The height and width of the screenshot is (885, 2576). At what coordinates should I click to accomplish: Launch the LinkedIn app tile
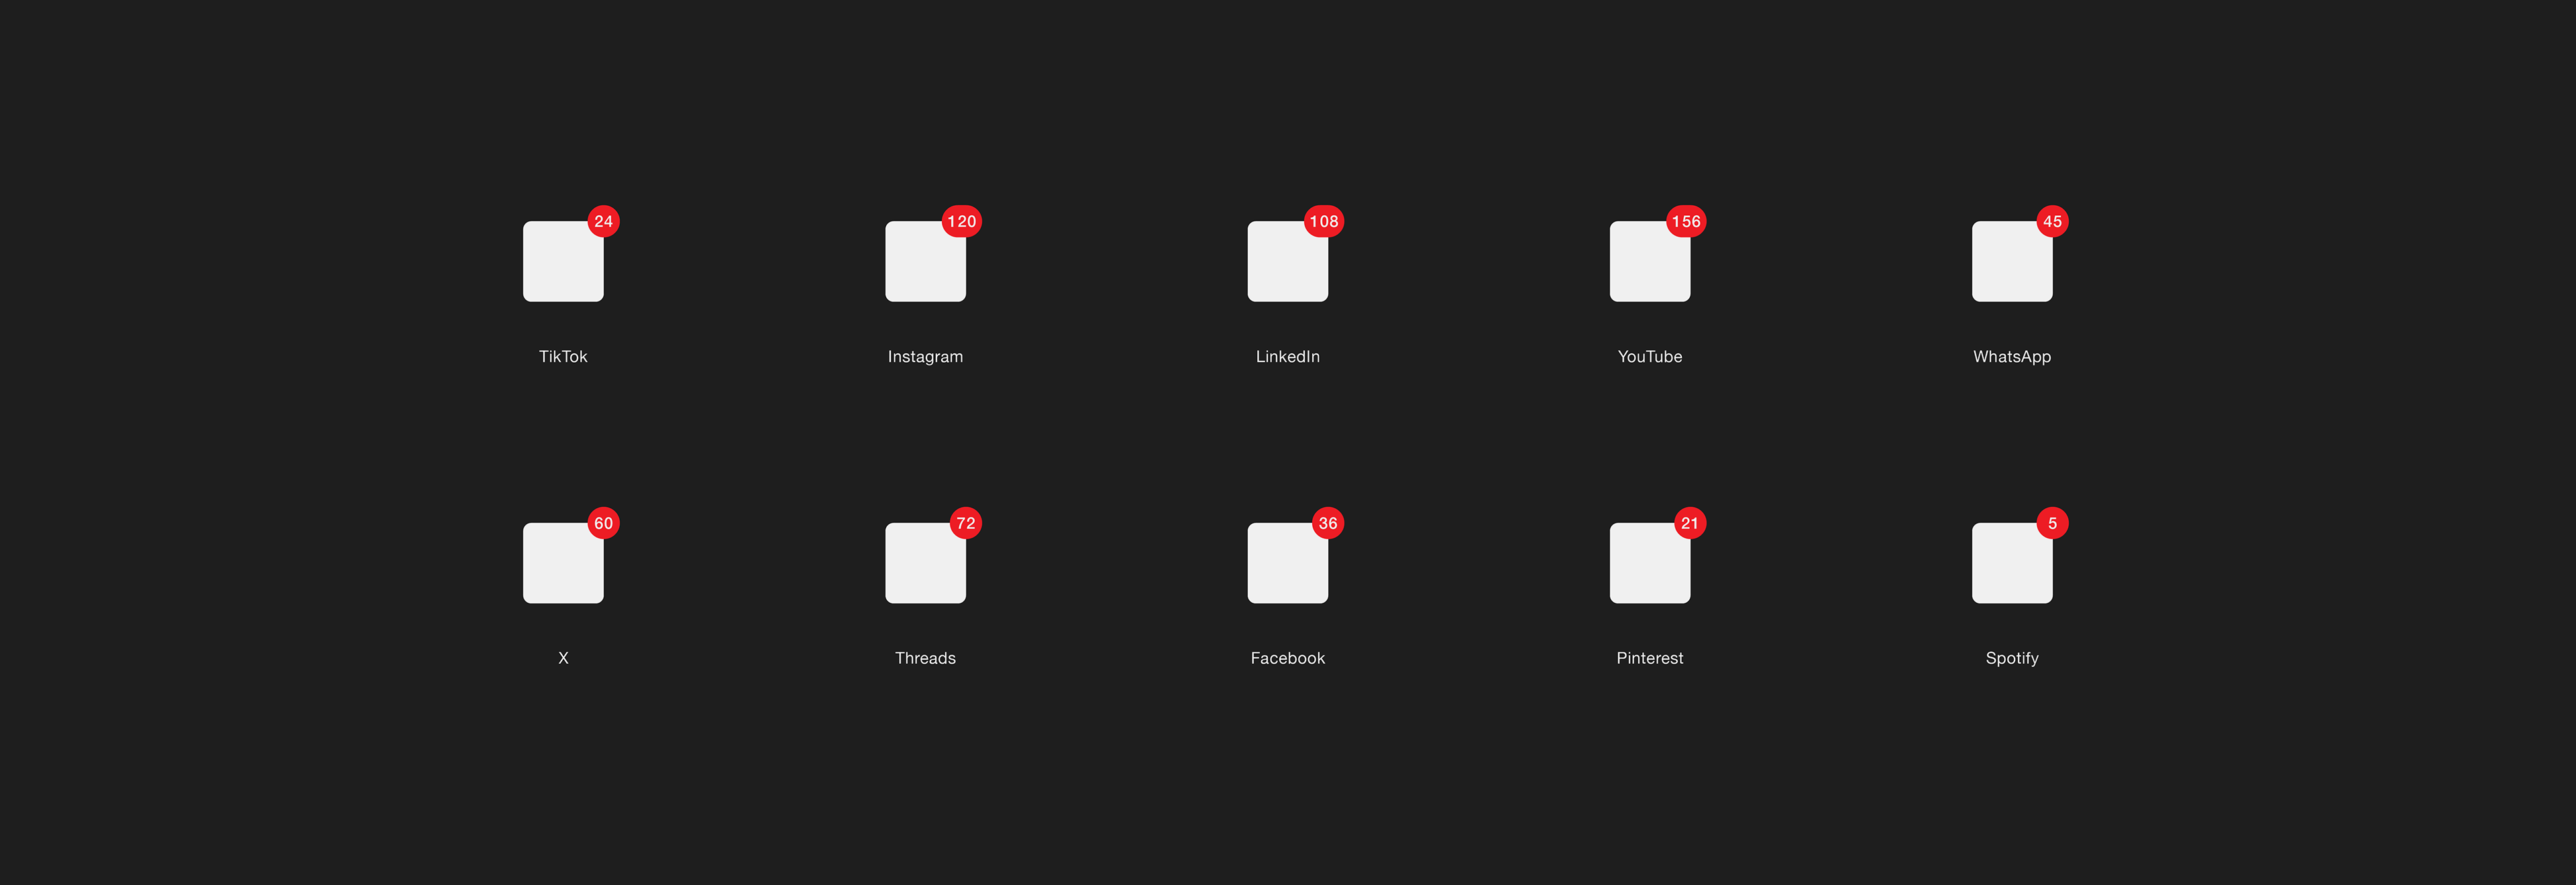pyautogui.click(x=1287, y=261)
